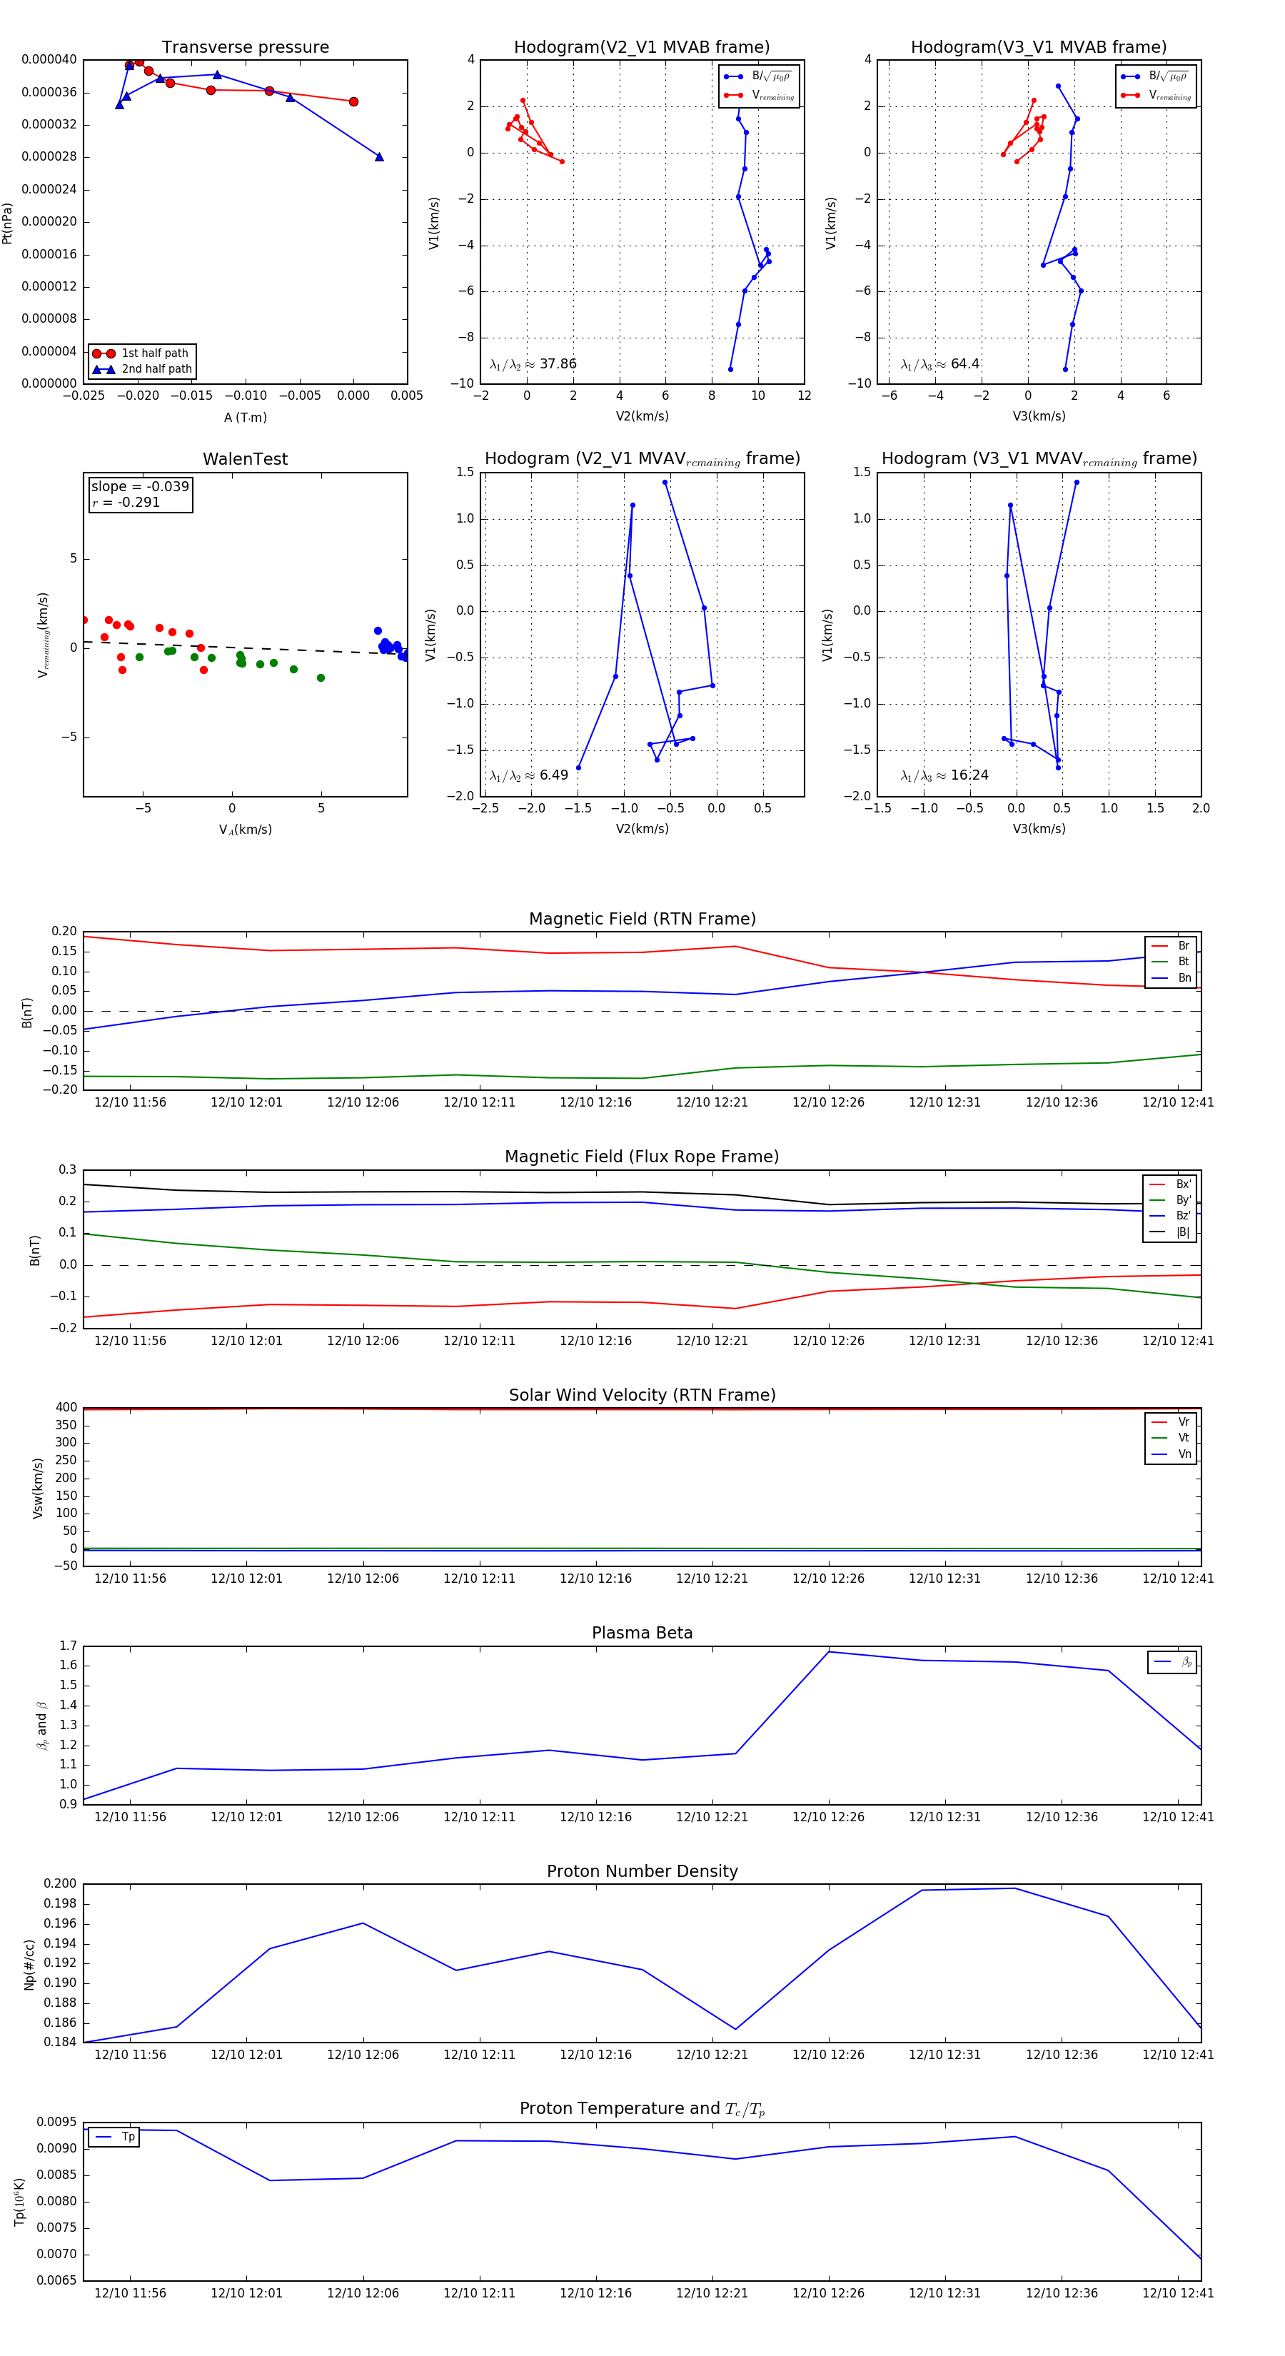The width and height of the screenshot is (1285, 2356).
Task: Click the eigenvalue ratio 37.86 annotation
Action: click(533, 364)
